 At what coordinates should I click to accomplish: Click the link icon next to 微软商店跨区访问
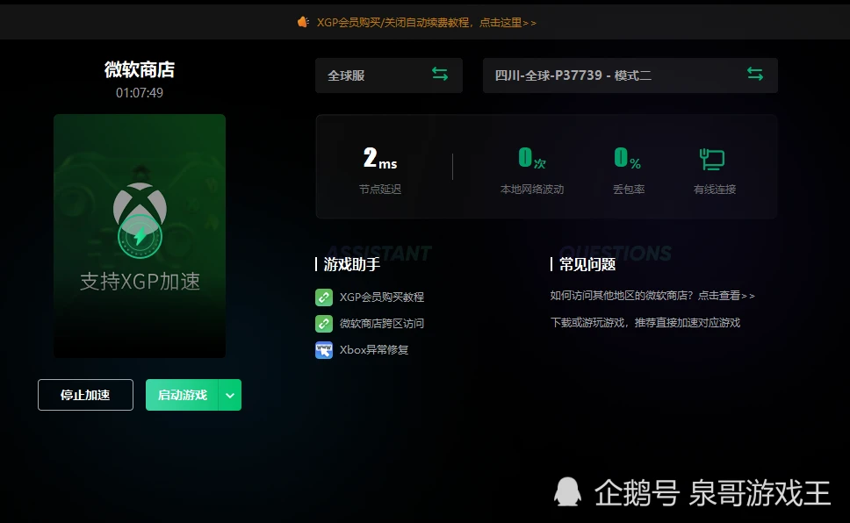click(x=324, y=324)
